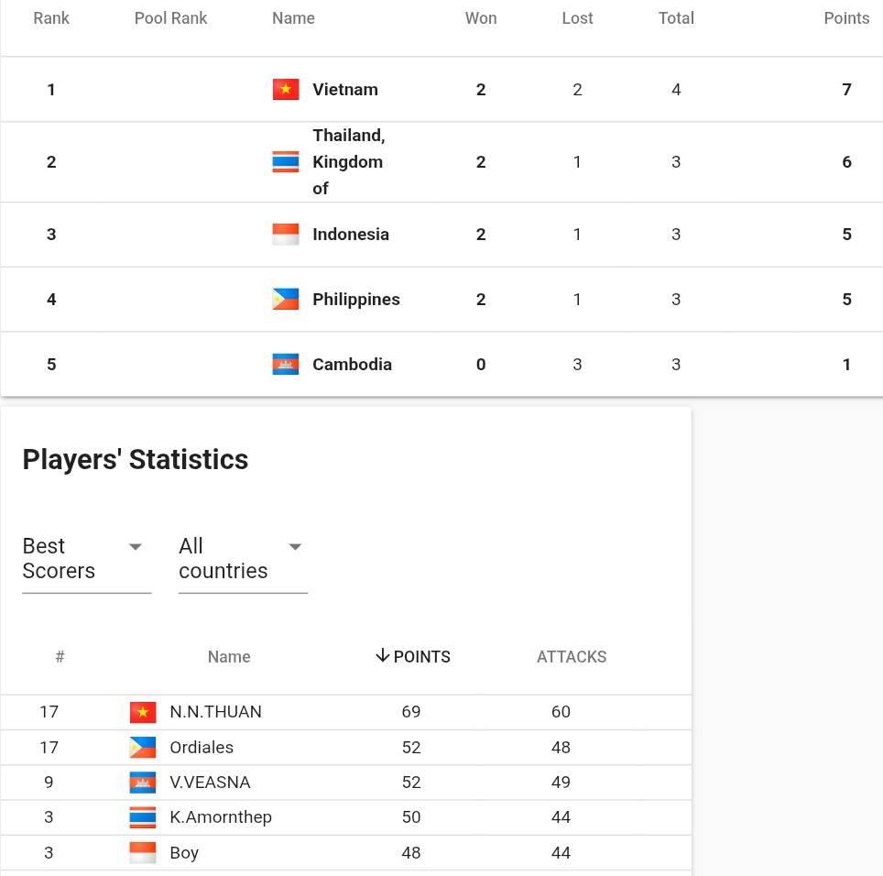Click the sort arrow beside POINTS header
The width and height of the screenshot is (883, 876).
(x=382, y=655)
